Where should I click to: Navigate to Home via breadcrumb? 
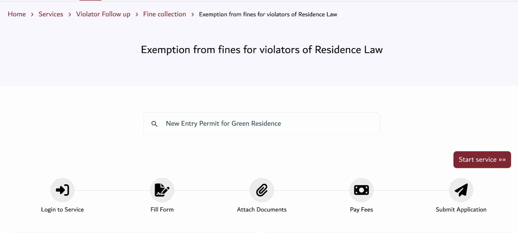16,14
